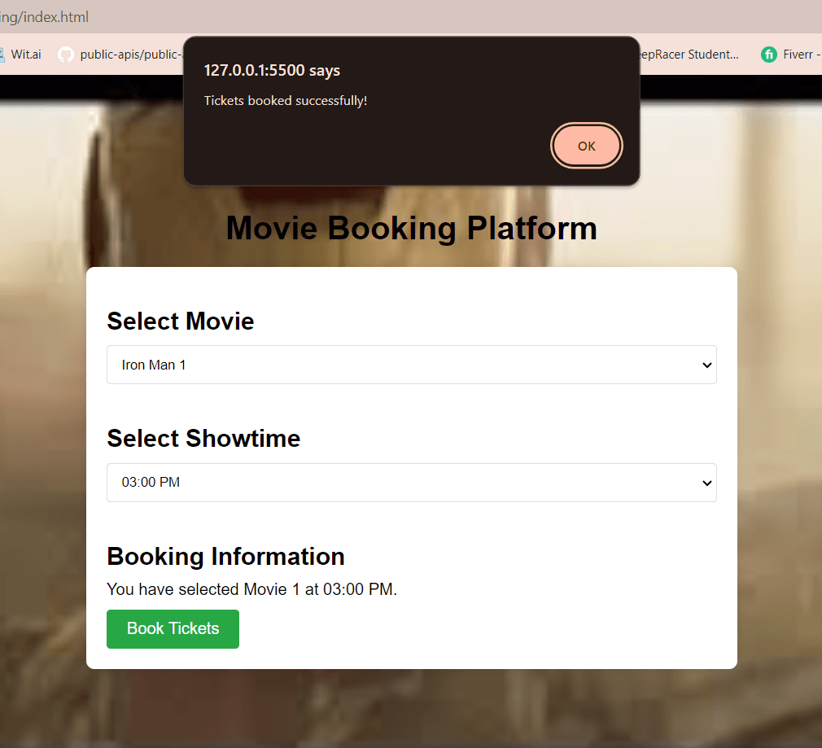Viewport: 822px width, 748px height.
Task: Open the 03:00 PM showtime dropdown
Action: 411,483
